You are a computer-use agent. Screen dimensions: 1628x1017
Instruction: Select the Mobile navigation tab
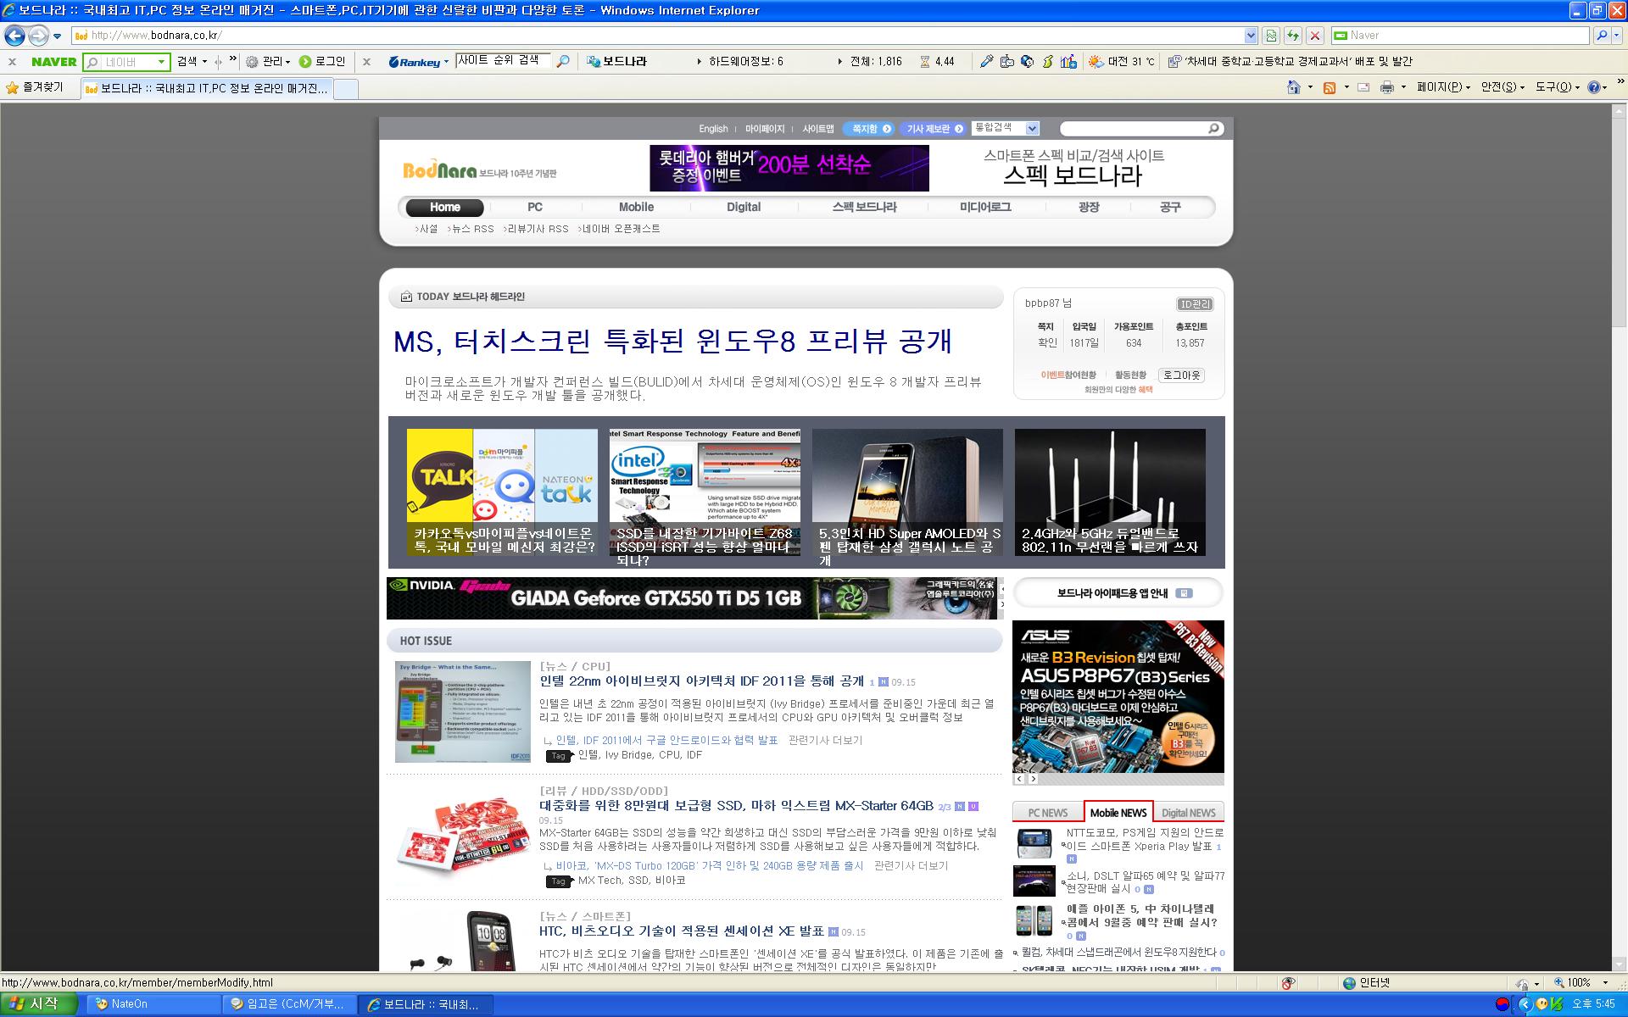[x=636, y=207]
